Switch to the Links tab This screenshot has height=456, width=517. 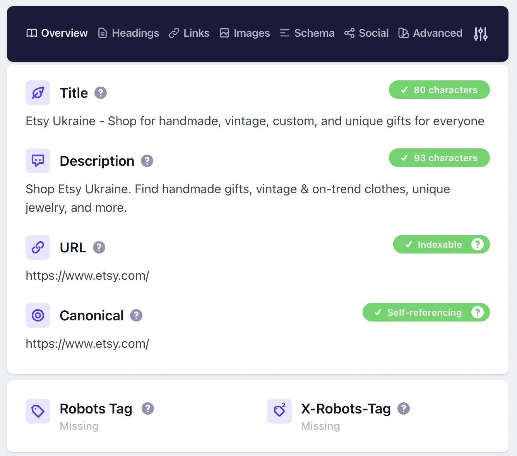[189, 33]
